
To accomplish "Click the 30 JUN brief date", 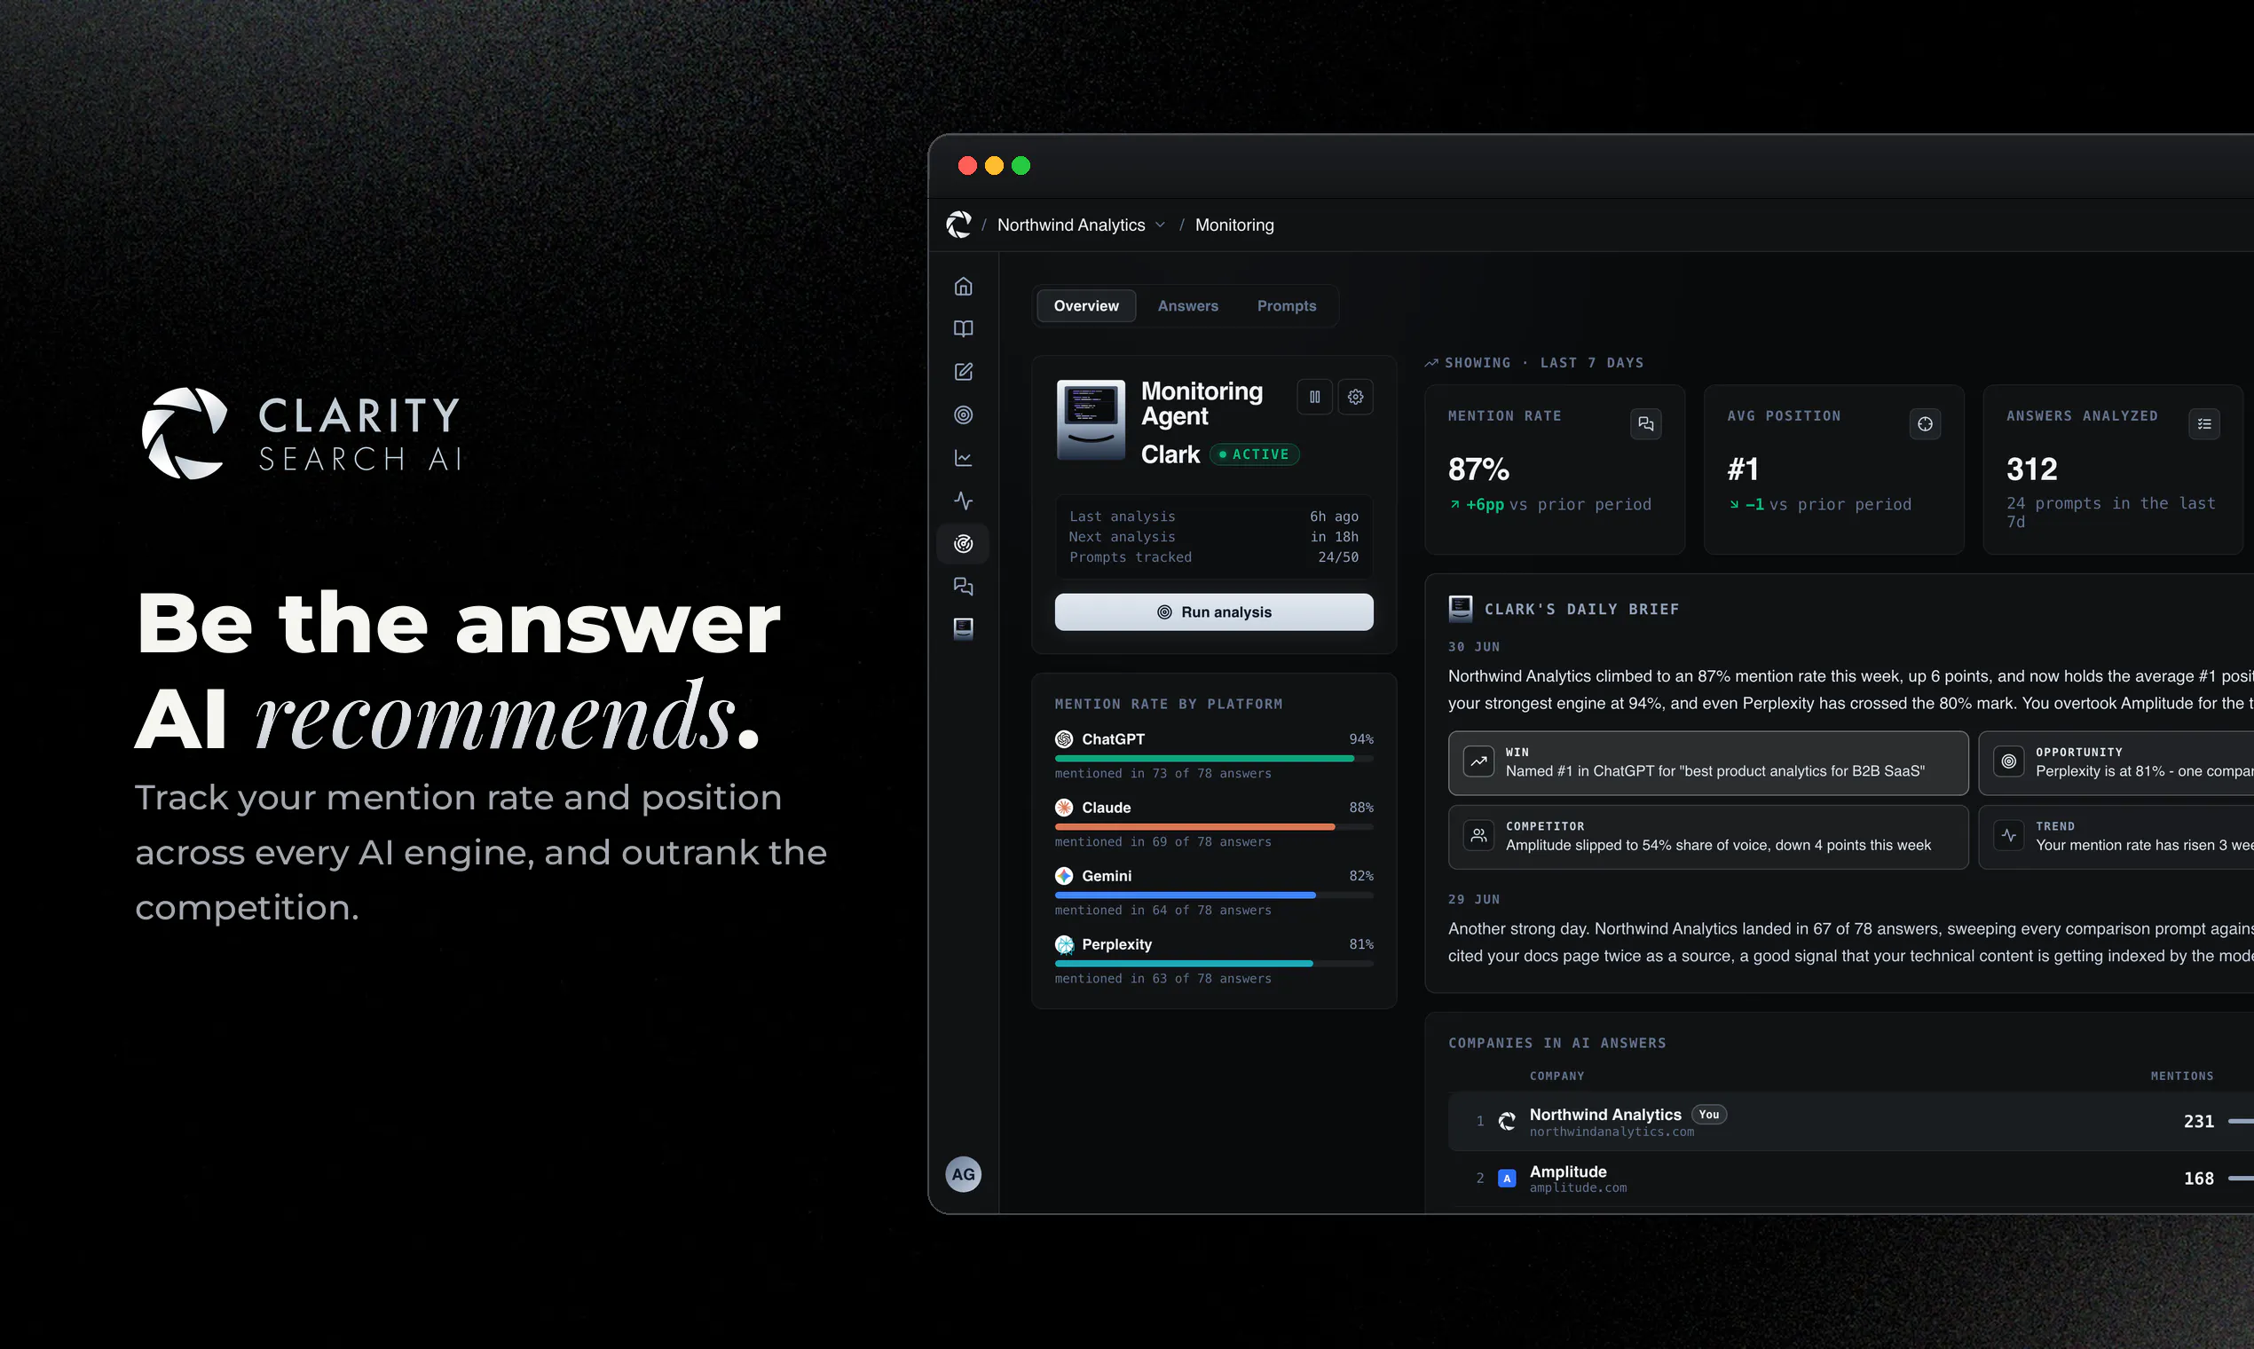I will click(1473, 647).
